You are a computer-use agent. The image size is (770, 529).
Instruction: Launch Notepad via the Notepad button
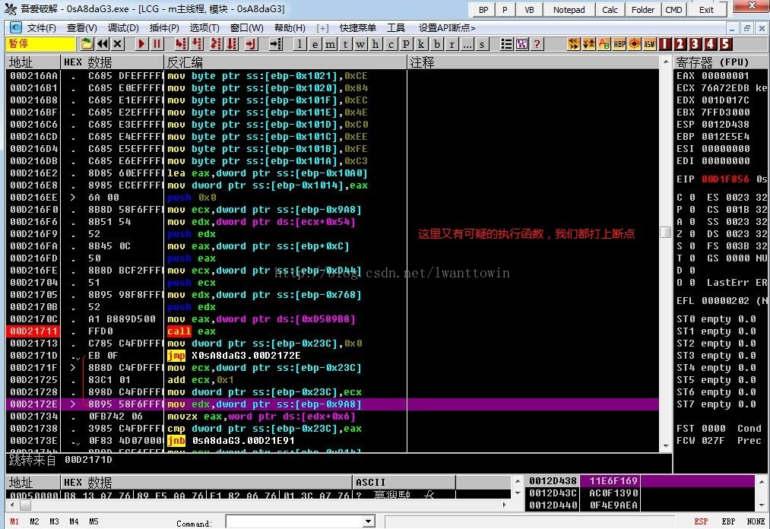point(569,10)
